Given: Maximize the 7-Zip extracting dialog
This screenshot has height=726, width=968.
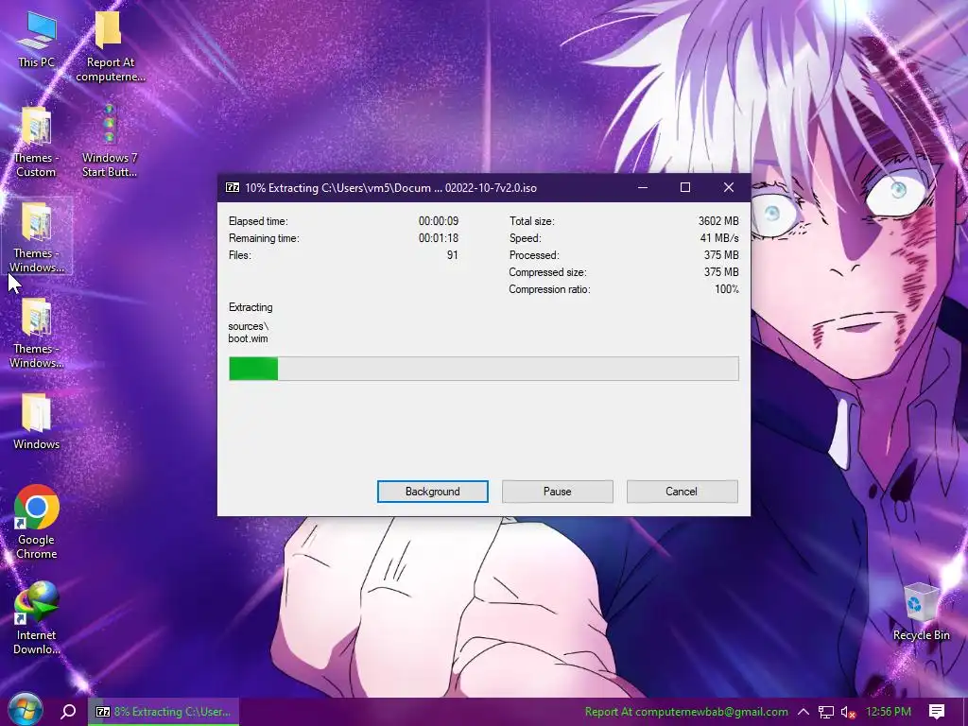Looking at the screenshot, I should click(685, 188).
